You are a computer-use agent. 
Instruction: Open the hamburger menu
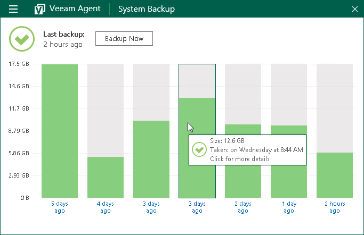(14, 9)
